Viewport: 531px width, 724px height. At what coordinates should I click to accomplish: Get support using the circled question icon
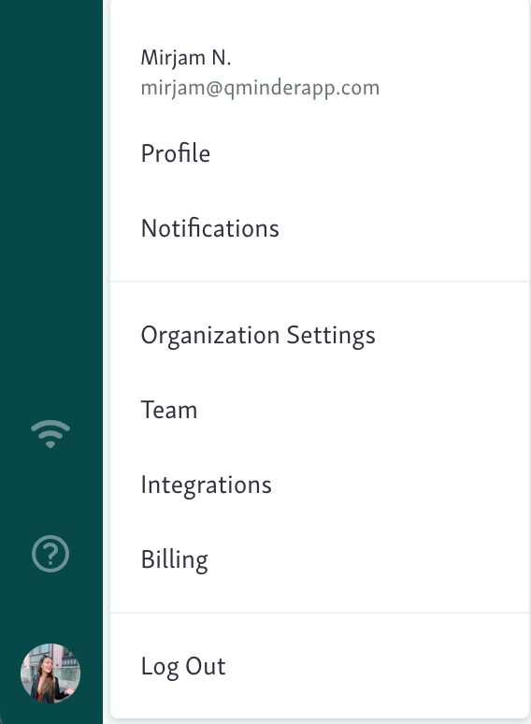coord(50,554)
